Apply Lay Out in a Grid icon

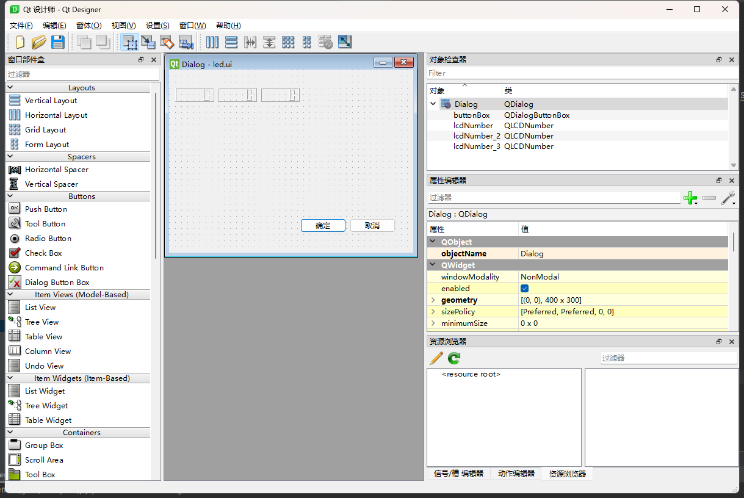(288, 42)
